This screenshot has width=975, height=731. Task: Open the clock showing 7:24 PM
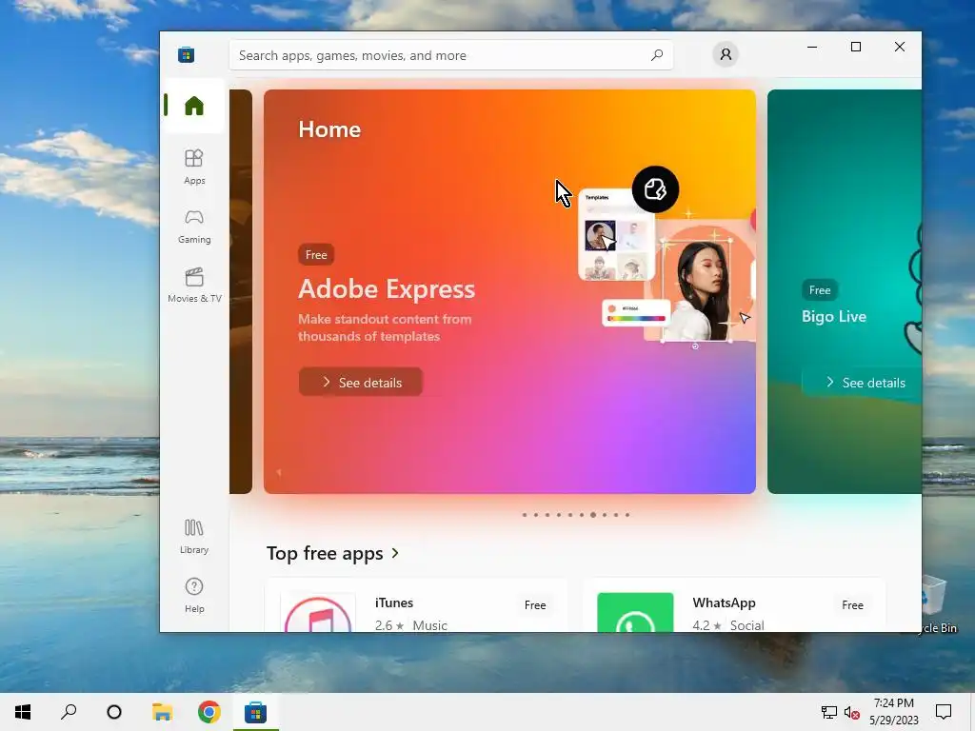[894, 712]
